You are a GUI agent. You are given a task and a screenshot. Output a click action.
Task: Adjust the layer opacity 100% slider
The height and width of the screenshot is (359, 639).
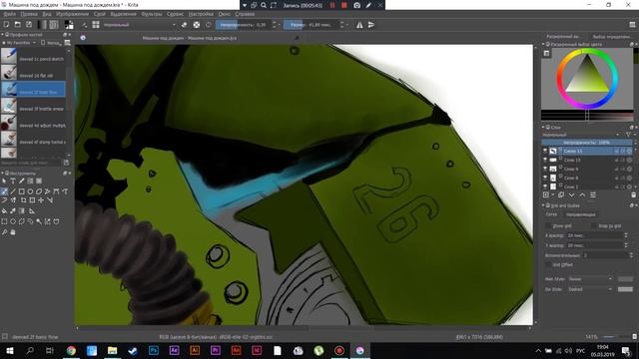coord(586,143)
